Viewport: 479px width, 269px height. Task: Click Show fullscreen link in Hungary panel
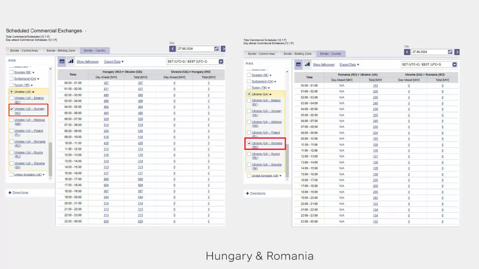[x=87, y=62]
